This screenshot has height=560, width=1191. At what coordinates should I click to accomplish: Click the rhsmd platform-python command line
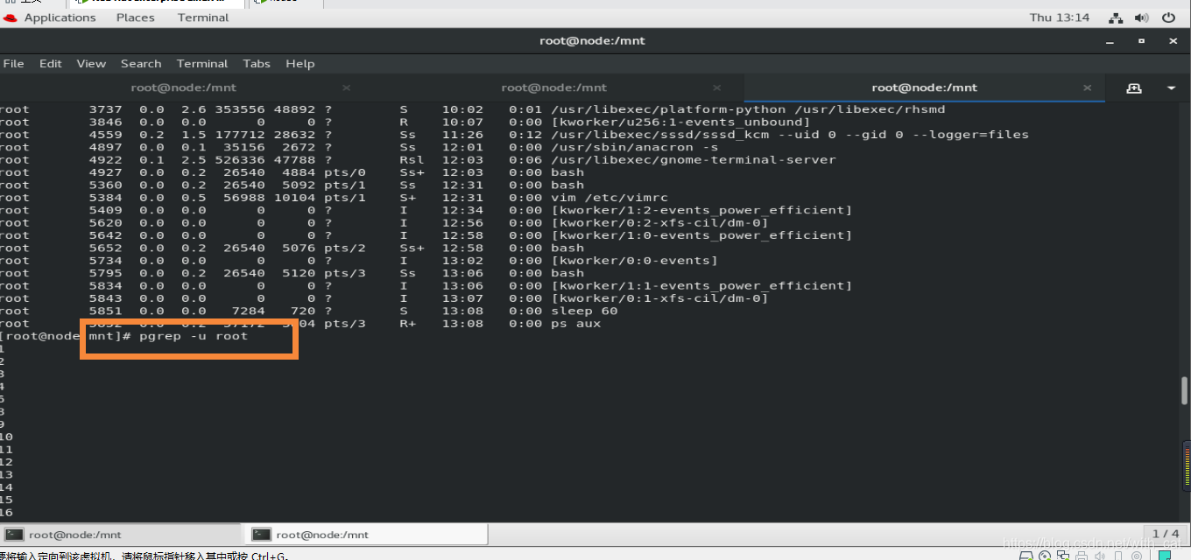pos(748,109)
